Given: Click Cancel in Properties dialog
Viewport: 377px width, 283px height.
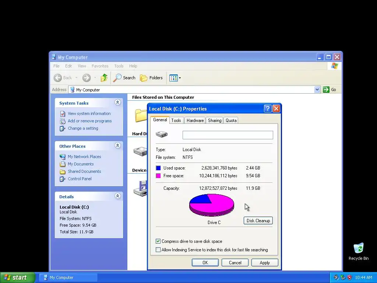Looking at the screenshot, I should (235, 262).
